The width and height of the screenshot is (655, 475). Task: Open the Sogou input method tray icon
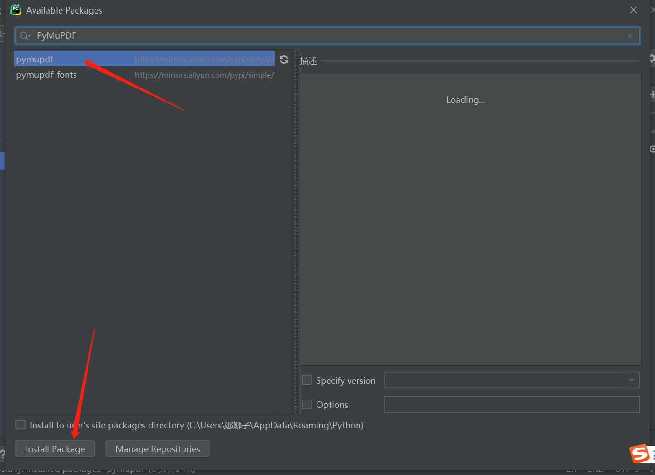640,453
